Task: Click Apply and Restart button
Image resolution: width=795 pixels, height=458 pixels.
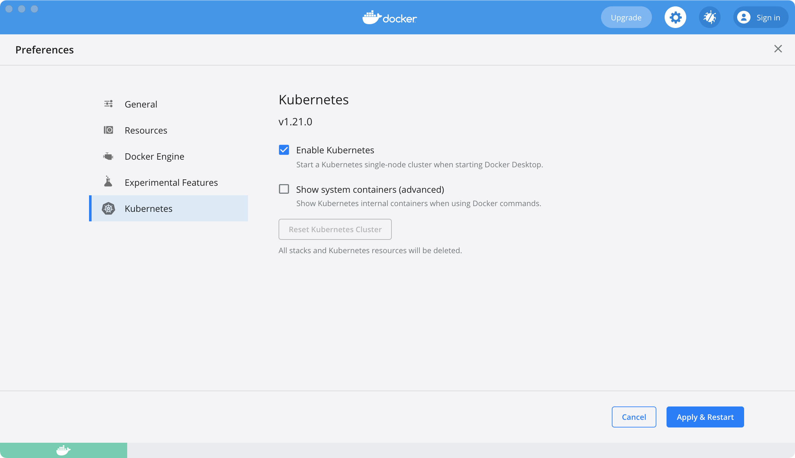Action: (x=705, y=417)
